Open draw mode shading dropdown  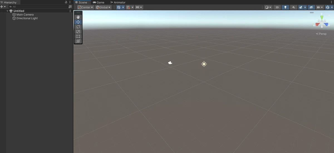268,7
